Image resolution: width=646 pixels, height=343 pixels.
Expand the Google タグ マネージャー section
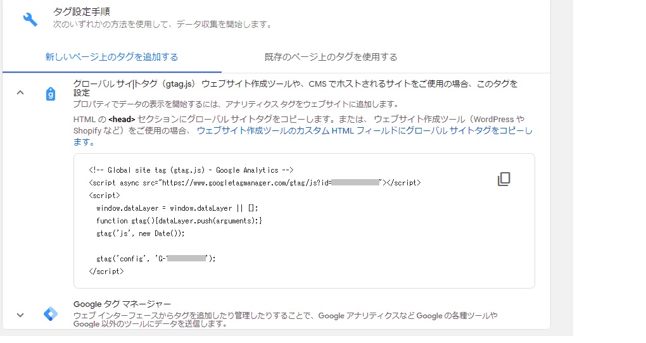click(20, 315)
